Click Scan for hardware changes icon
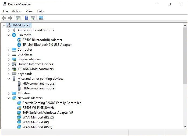This screenshot has width=188, height=136. tap(41, 18)
